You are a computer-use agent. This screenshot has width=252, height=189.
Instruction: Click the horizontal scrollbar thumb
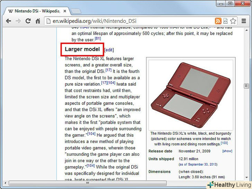pos(88,183)
